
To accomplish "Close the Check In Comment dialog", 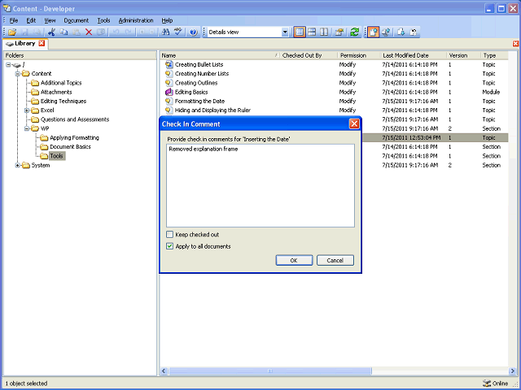I will click(x=354, y=124).
